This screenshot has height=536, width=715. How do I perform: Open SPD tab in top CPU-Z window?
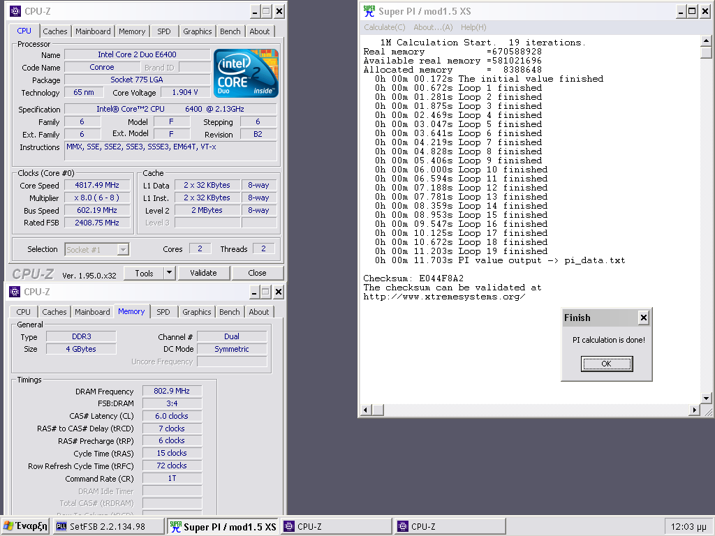point(164,31)
